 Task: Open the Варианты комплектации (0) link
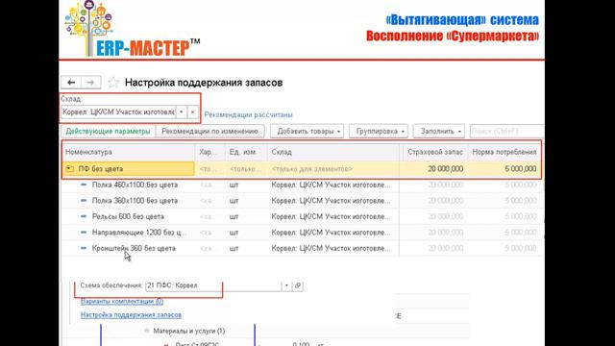pos(122,301)
